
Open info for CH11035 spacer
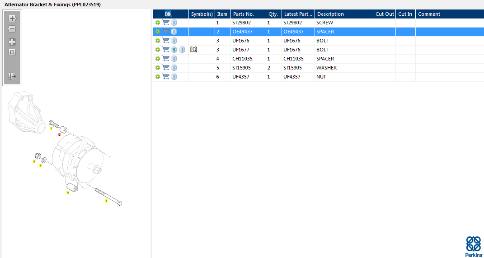[x=174, y=59]
